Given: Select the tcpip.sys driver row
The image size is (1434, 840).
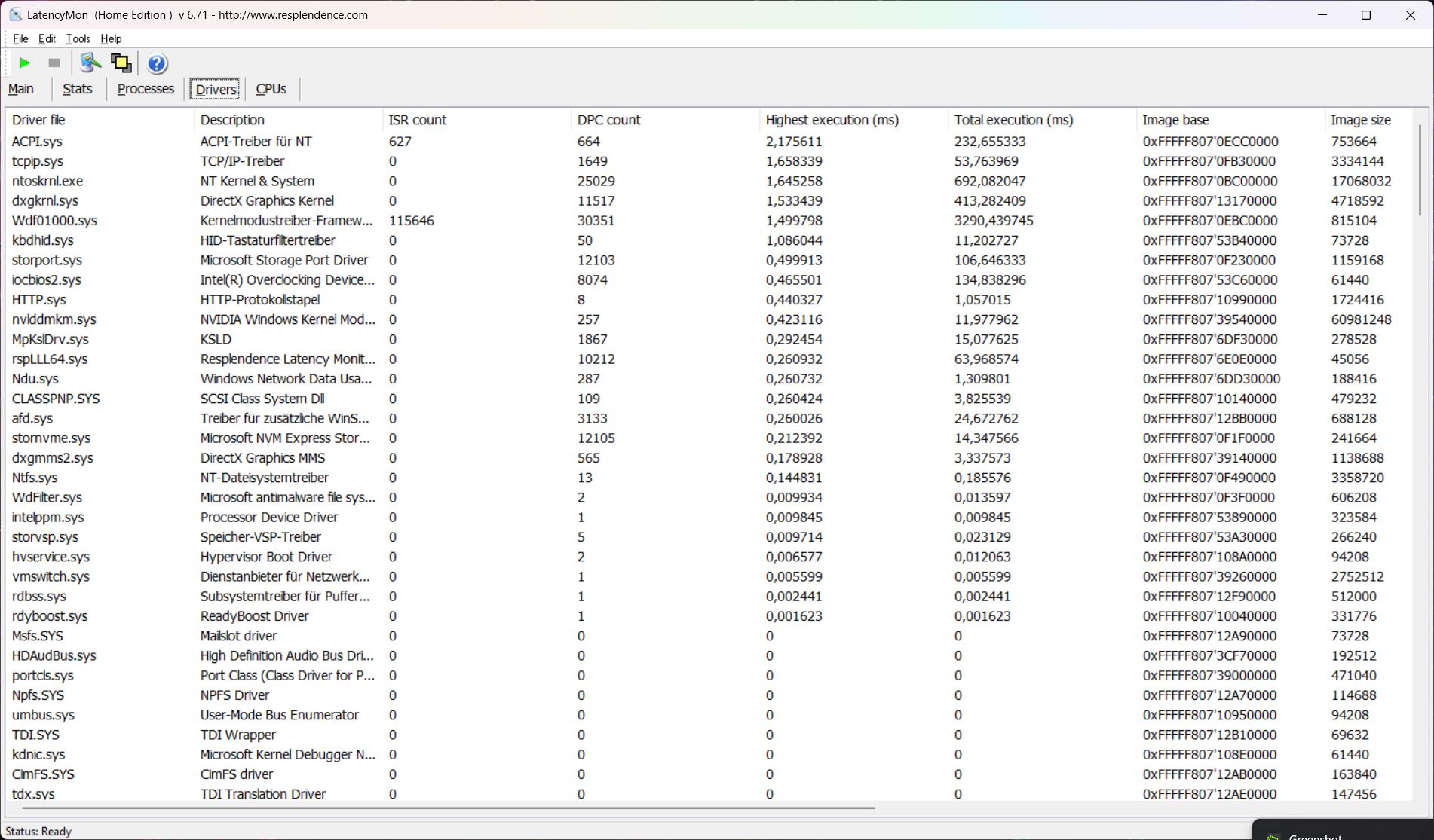Looking at the screenshot, I should pyautogui.click(x=709, y=161).
